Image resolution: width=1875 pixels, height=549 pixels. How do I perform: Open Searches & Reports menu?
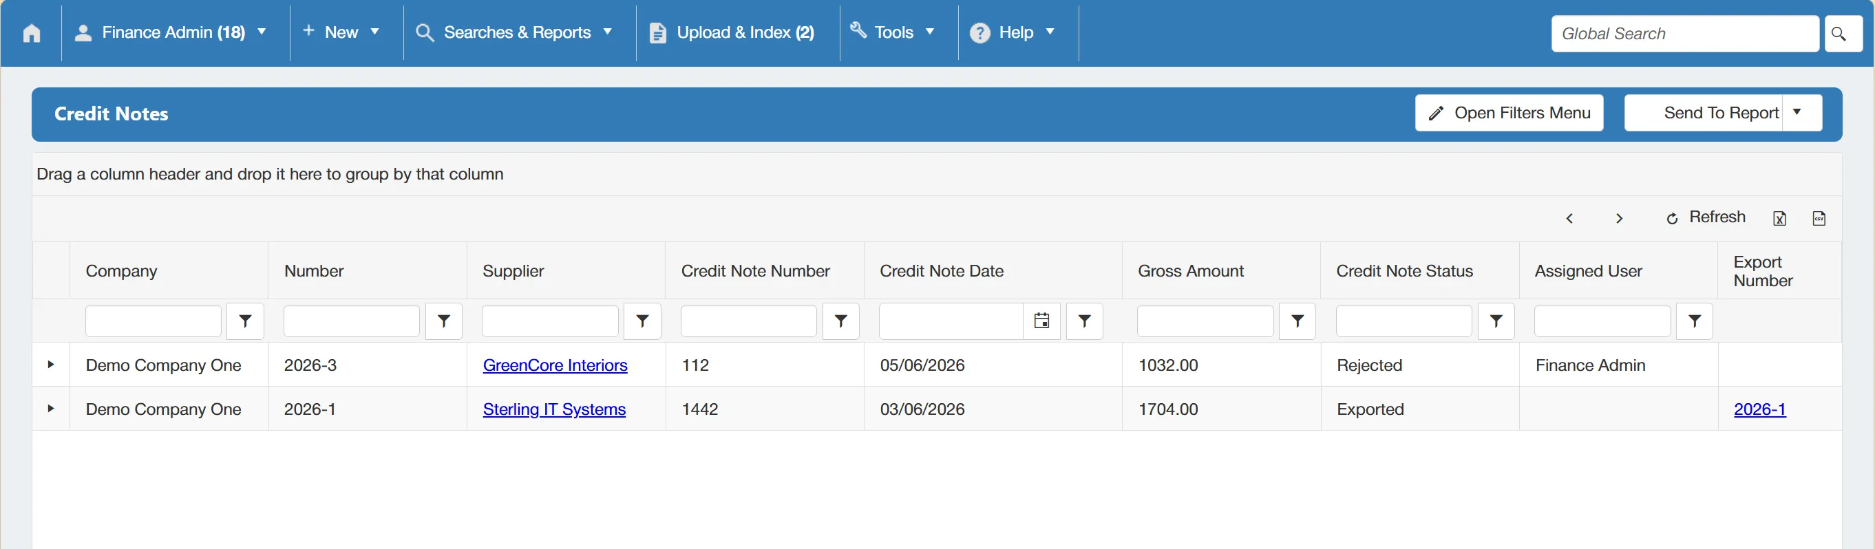[515, 33]
